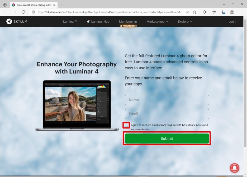Image resolution: width=247 pixels, height=177 pixels.
Task: Open the Luminar Neo page
Action: (x=98, y=22)
